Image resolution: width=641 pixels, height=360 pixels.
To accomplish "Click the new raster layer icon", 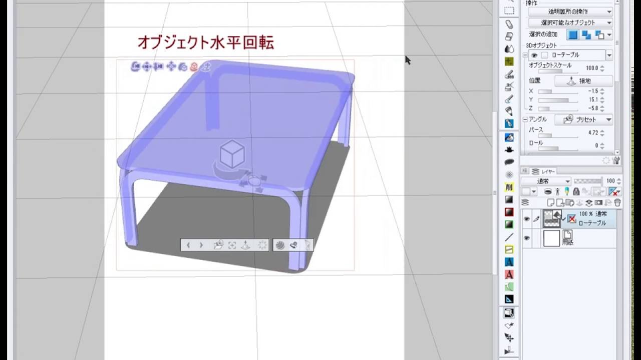I will (x=551, y=202).
